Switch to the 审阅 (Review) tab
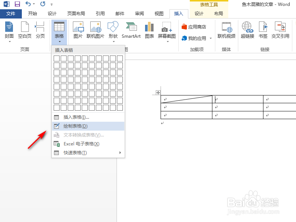The image size is (296, 222). (139, 14)
